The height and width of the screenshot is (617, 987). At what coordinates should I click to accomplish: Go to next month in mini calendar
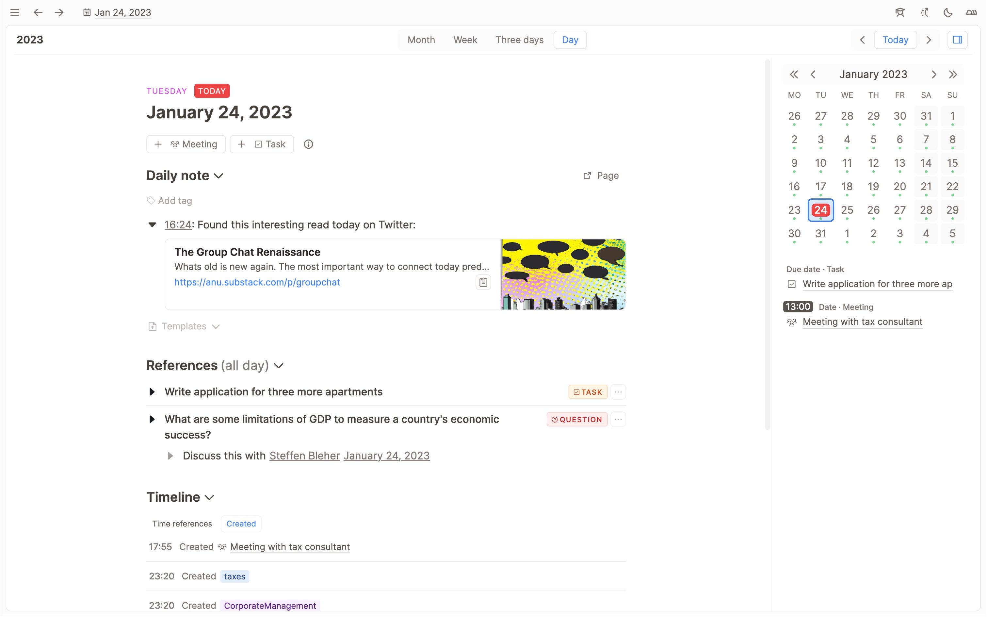point(933,74)
